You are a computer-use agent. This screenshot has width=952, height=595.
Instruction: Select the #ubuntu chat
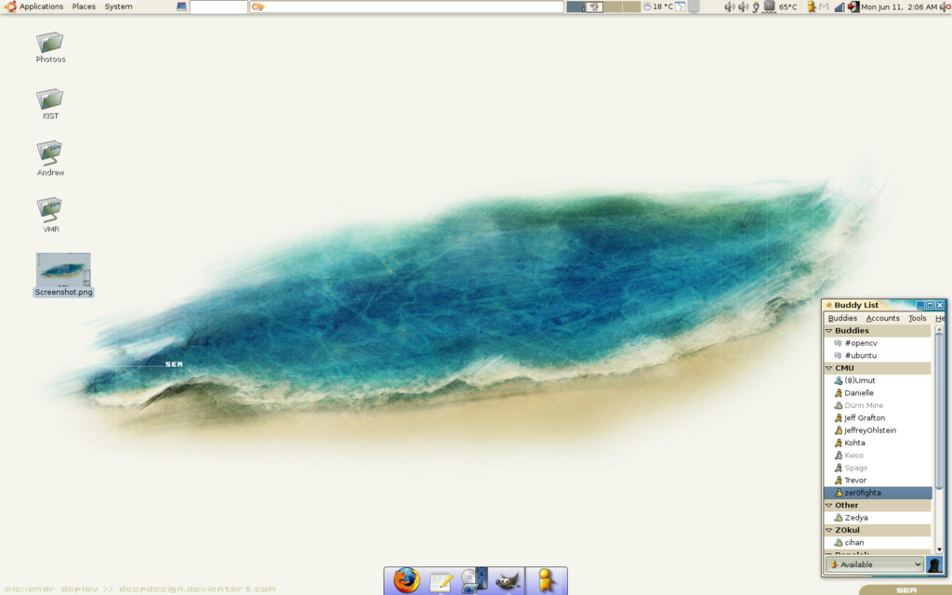878,356
